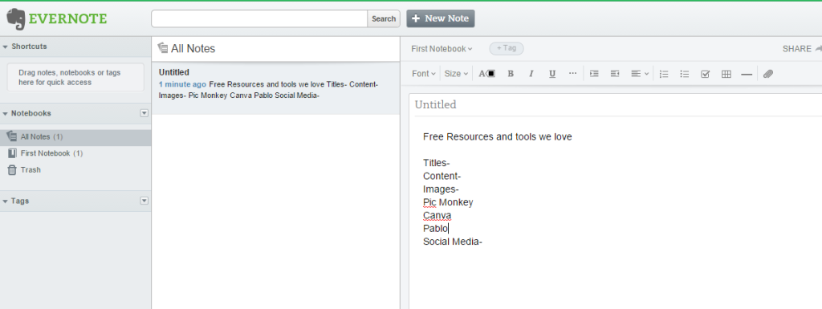Toggle underline formatting
The width and height of the screenshot is (822, 309).
click(x=552, y=74)
